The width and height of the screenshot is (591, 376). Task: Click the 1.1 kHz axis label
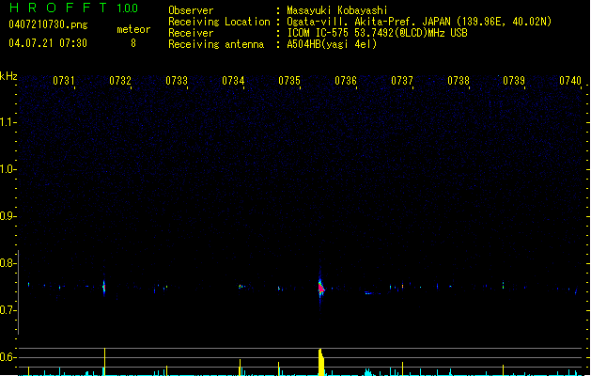pyautogui.click(x=7, y=122)
